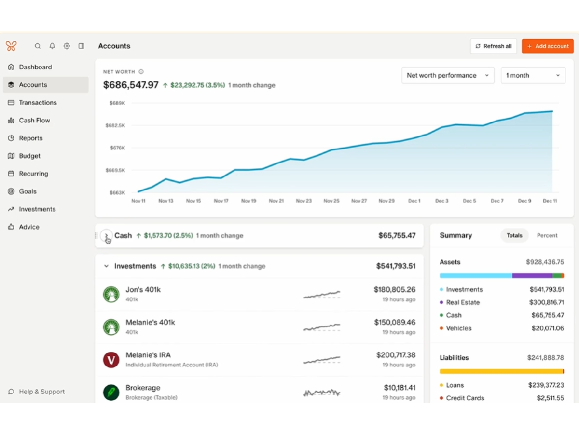579x434 pixels.
Task: Go to Dashboard page
Action: [46, 67]
